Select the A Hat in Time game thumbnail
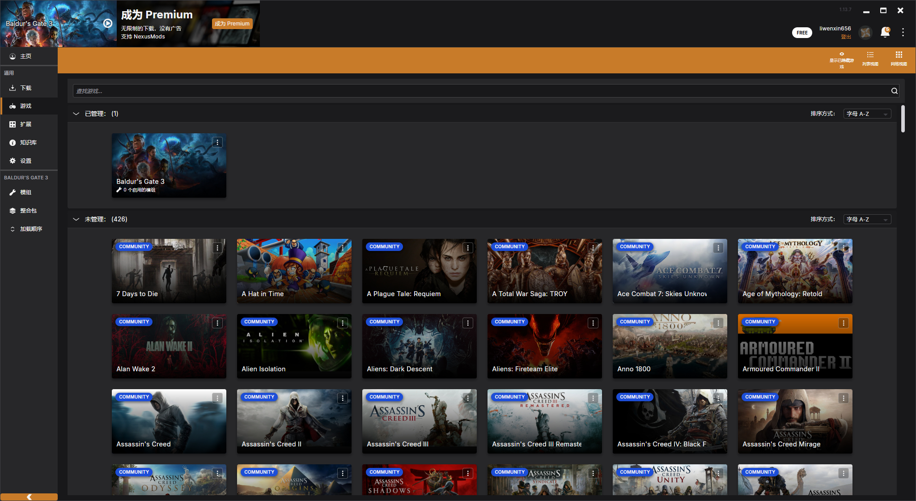 294,271
